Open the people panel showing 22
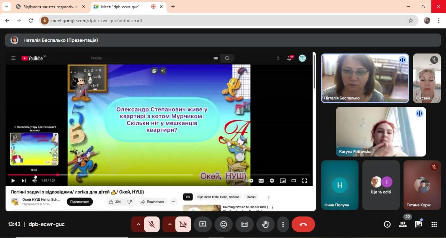This screenshot has width=446, height=238. [x=403, y=224]
